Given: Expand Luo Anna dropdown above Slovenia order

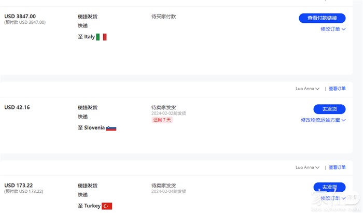Looking at the screenshot, I should tap(308, 89).
